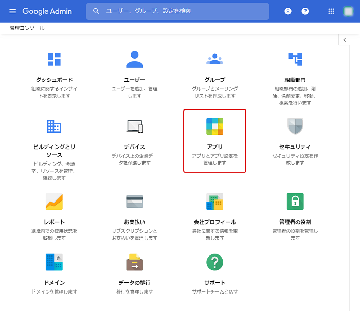Click the データの移行 title text
The image size is (360, 311).
point(135,283)
